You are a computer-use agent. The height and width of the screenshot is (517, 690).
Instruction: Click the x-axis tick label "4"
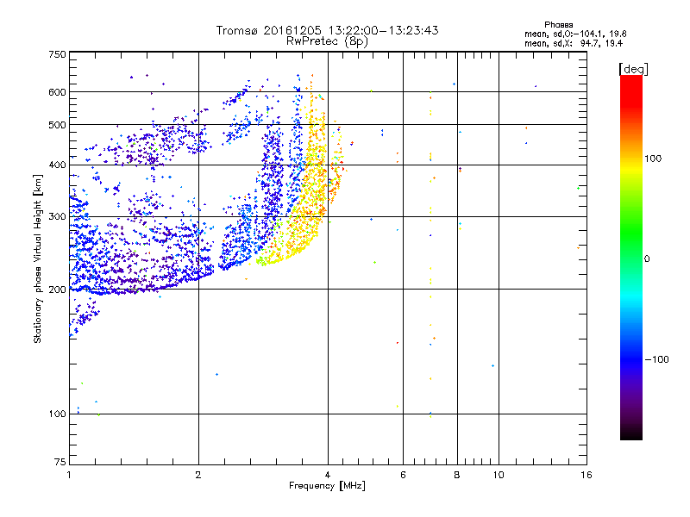coord(328,475)
